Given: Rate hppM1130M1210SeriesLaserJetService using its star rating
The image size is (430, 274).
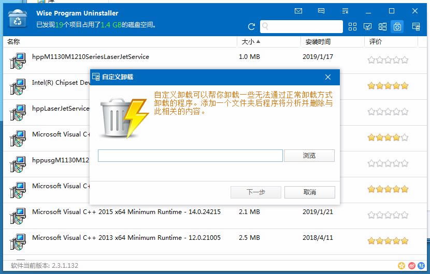Looking at the screenshot, I should pyautogui.click(x=388, y=60).
